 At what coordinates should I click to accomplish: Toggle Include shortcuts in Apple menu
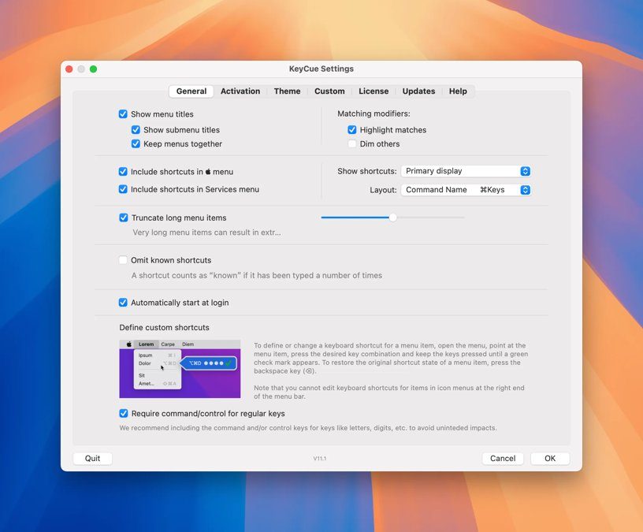click(123, 172)
